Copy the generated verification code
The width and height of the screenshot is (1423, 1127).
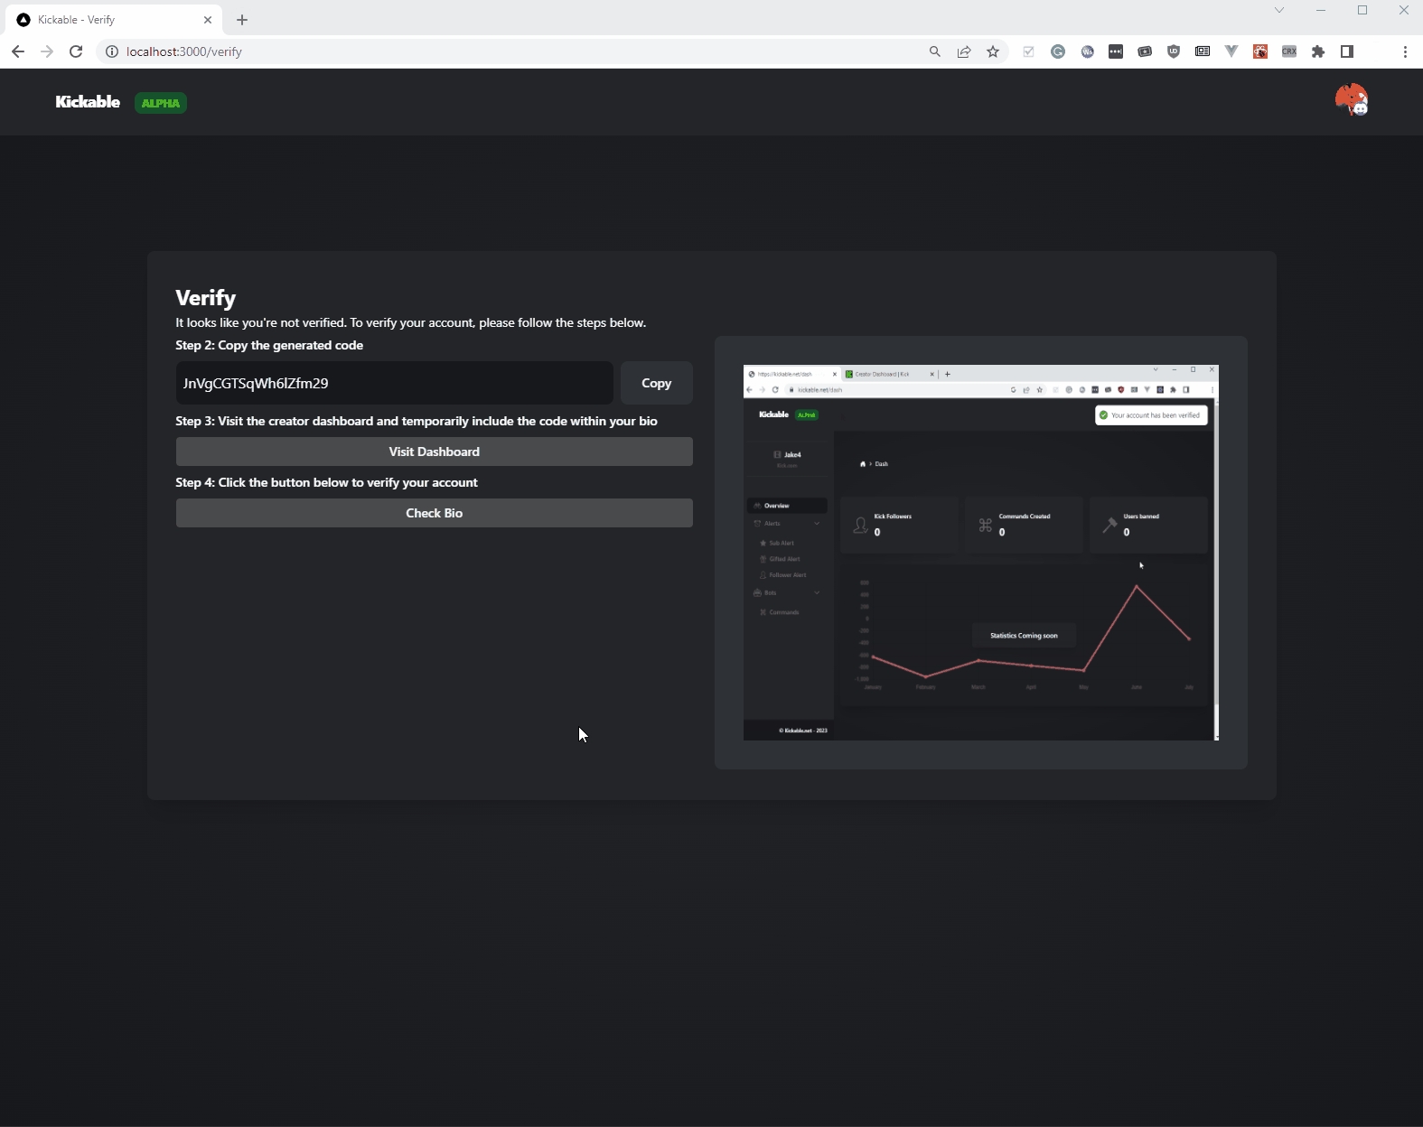click(656, 383)
